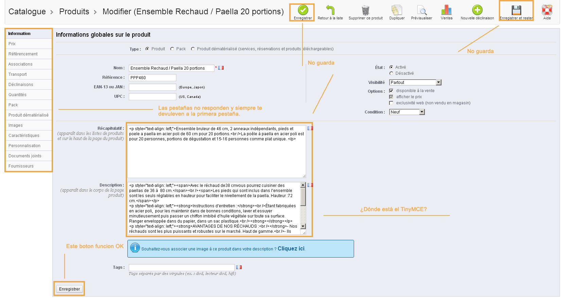This screenshot has width=561, height=298.
Task: Select Pack type radio button
Action: click(172, 49)
